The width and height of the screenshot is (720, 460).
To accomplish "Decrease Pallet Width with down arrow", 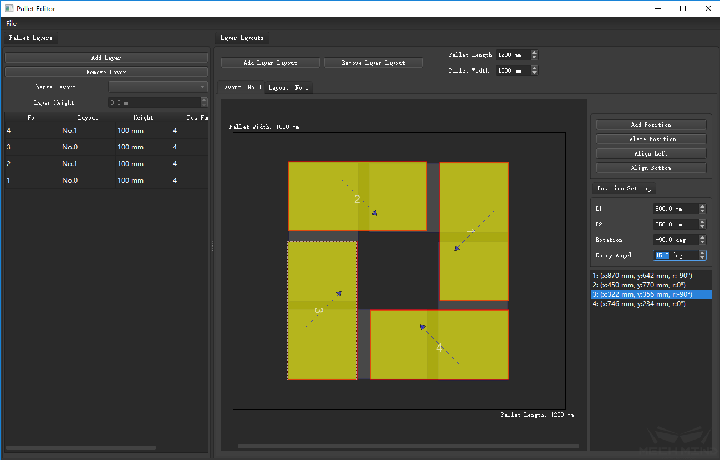I will click(x=534, y=73).
